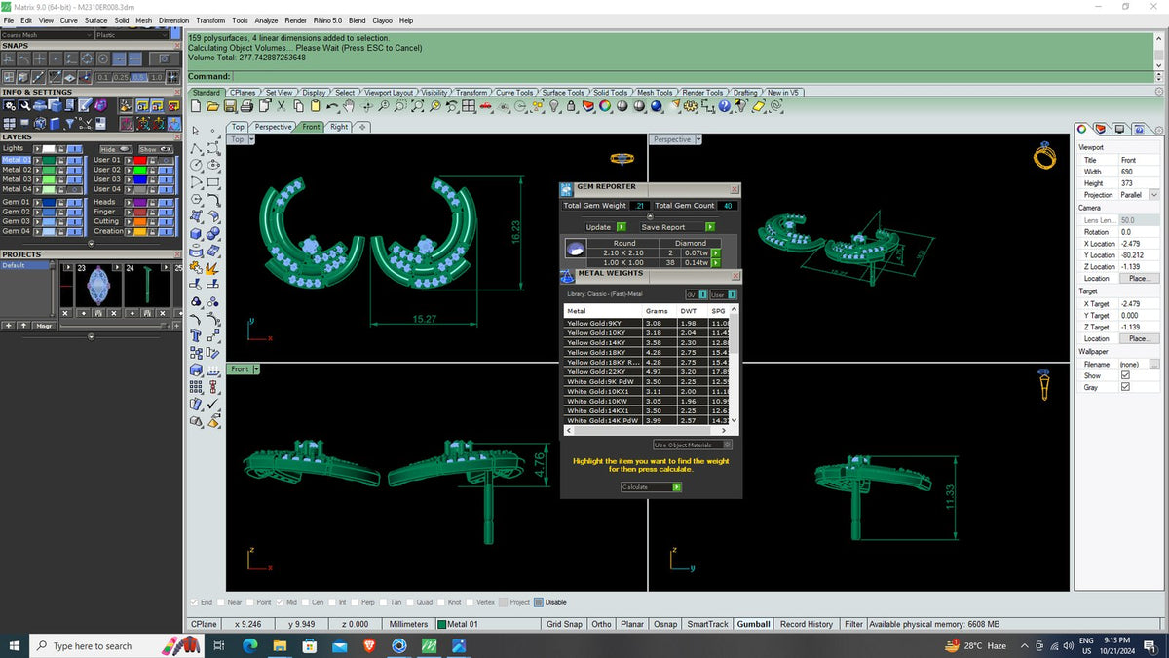Select the Pan hand tool
Image resolution: width=1169 pixels, height=658 pixels.
point(349,105)
